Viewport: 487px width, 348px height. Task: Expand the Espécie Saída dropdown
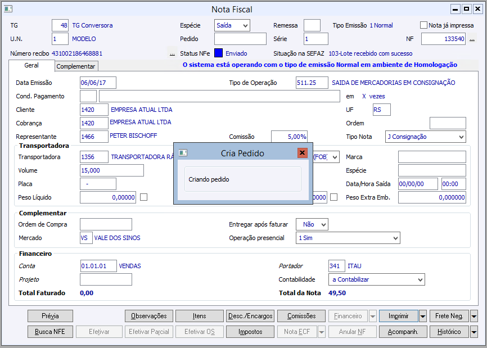(245, 25)
